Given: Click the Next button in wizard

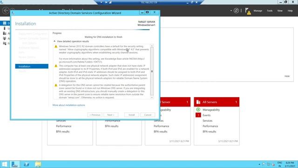Looking at the screenshot, I should (111, 115).
